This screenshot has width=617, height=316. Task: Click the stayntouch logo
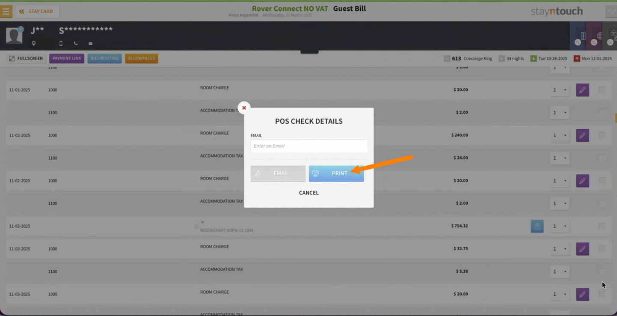coord(557,12)
